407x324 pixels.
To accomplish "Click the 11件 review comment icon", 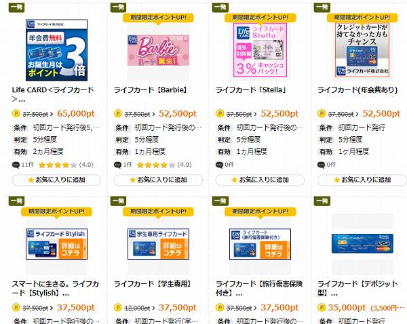I will tap(16, 165).
